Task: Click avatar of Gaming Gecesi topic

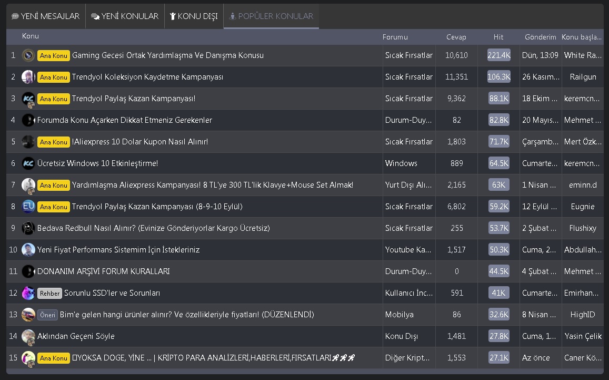Action: [28, 55]
